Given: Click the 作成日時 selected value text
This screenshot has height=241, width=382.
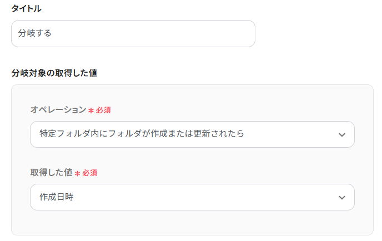Looking at the screenshot, I should [56, 197].
